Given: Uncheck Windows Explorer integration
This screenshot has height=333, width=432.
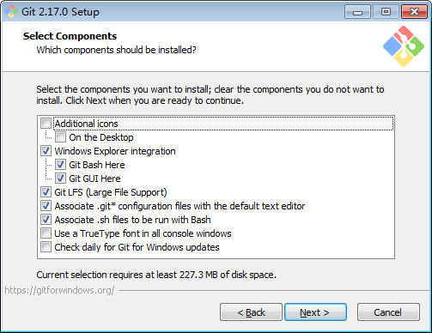Looking at the screenshot, I should tap(46, 151).
